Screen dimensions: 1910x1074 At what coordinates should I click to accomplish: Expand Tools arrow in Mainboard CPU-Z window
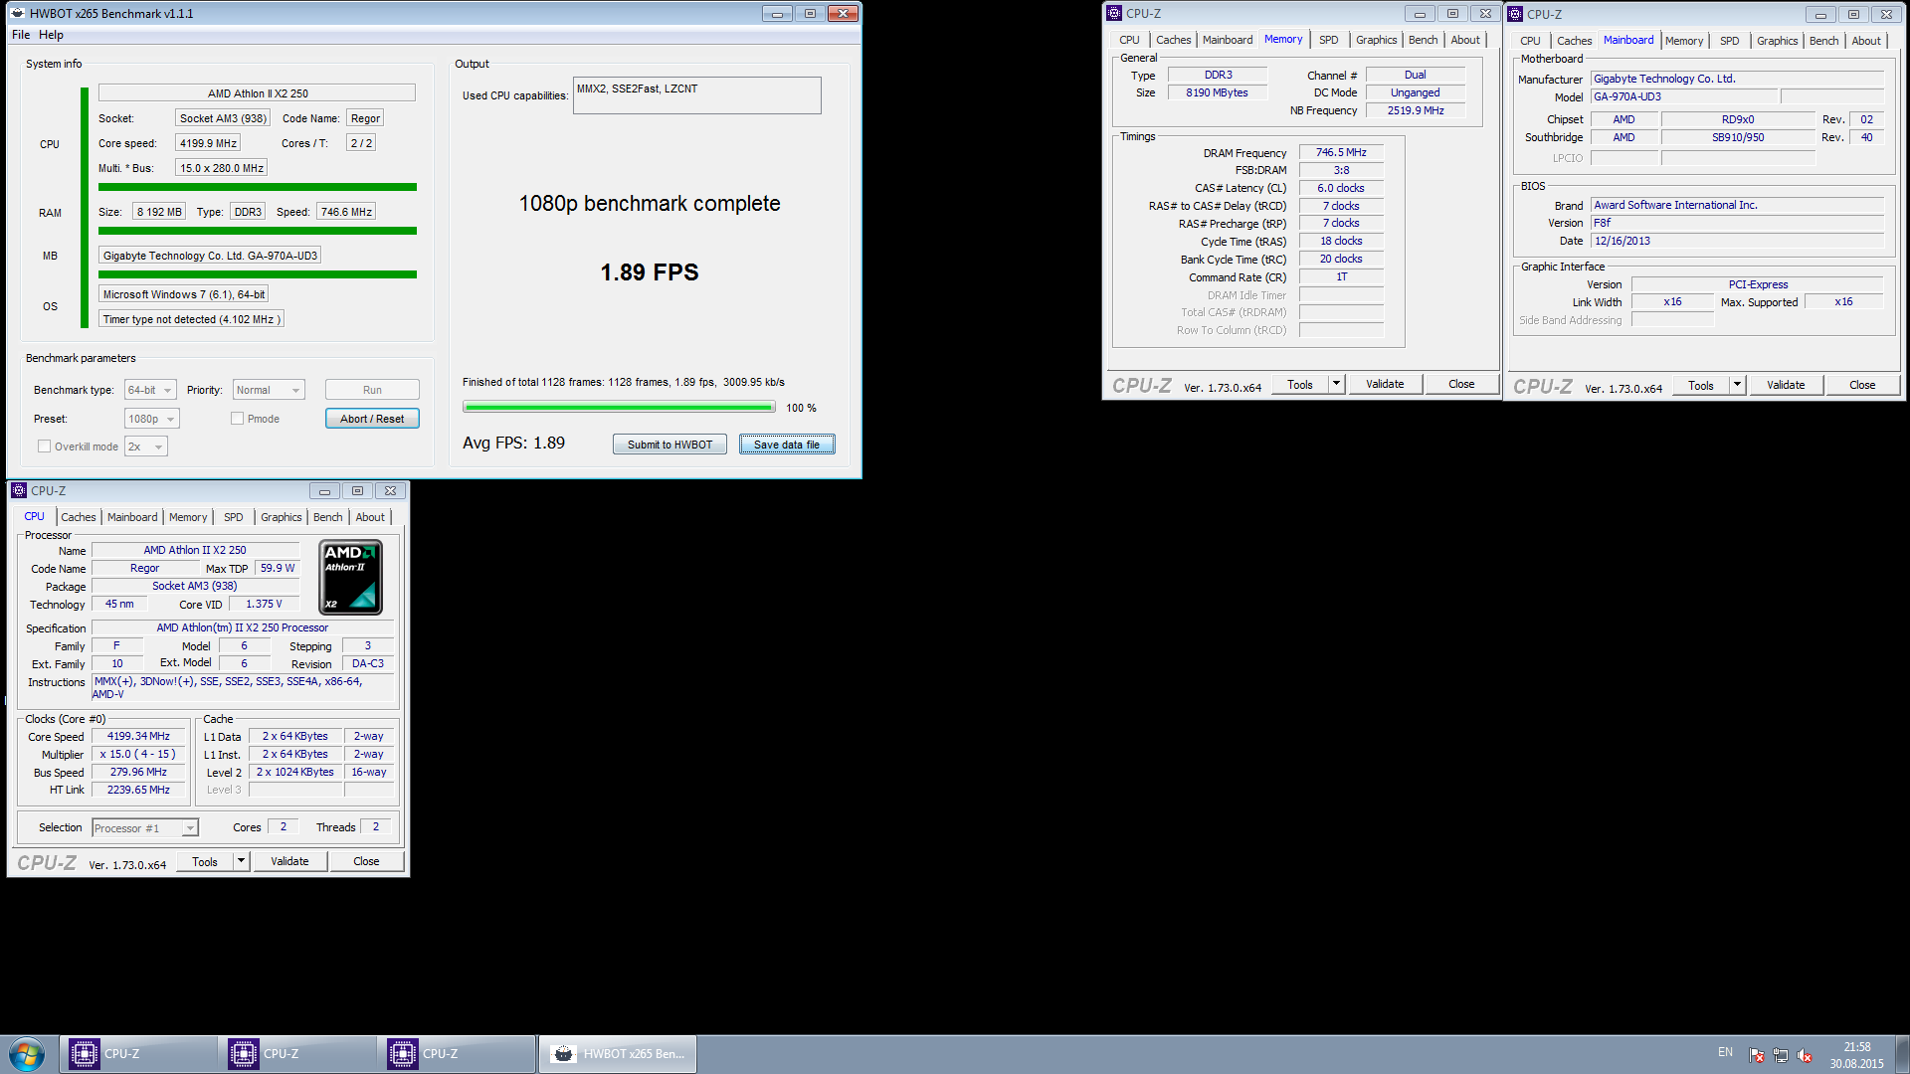[x=1737, y=385]
